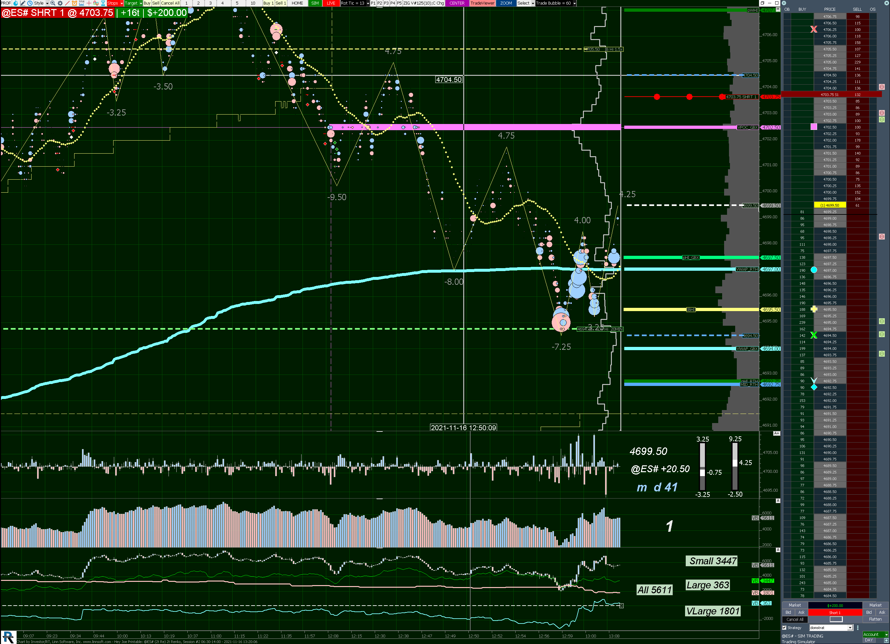Open the Account dropdown
This screenshot has height=644, width=890.
(875, 635)
